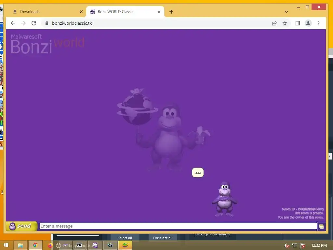333x250 pixels.
Task: Click the purple monster taskbar icon
Action: click(95, 245)
